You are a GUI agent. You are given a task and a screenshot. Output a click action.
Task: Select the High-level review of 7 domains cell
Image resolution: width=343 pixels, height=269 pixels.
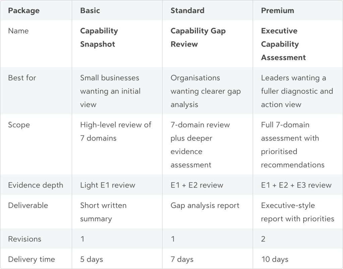pos(116,131)
